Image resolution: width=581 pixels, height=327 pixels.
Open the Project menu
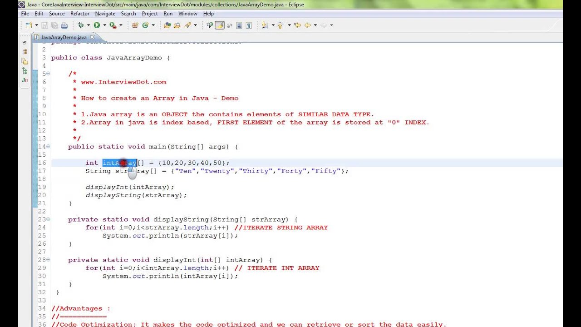[x=150, y=14]
